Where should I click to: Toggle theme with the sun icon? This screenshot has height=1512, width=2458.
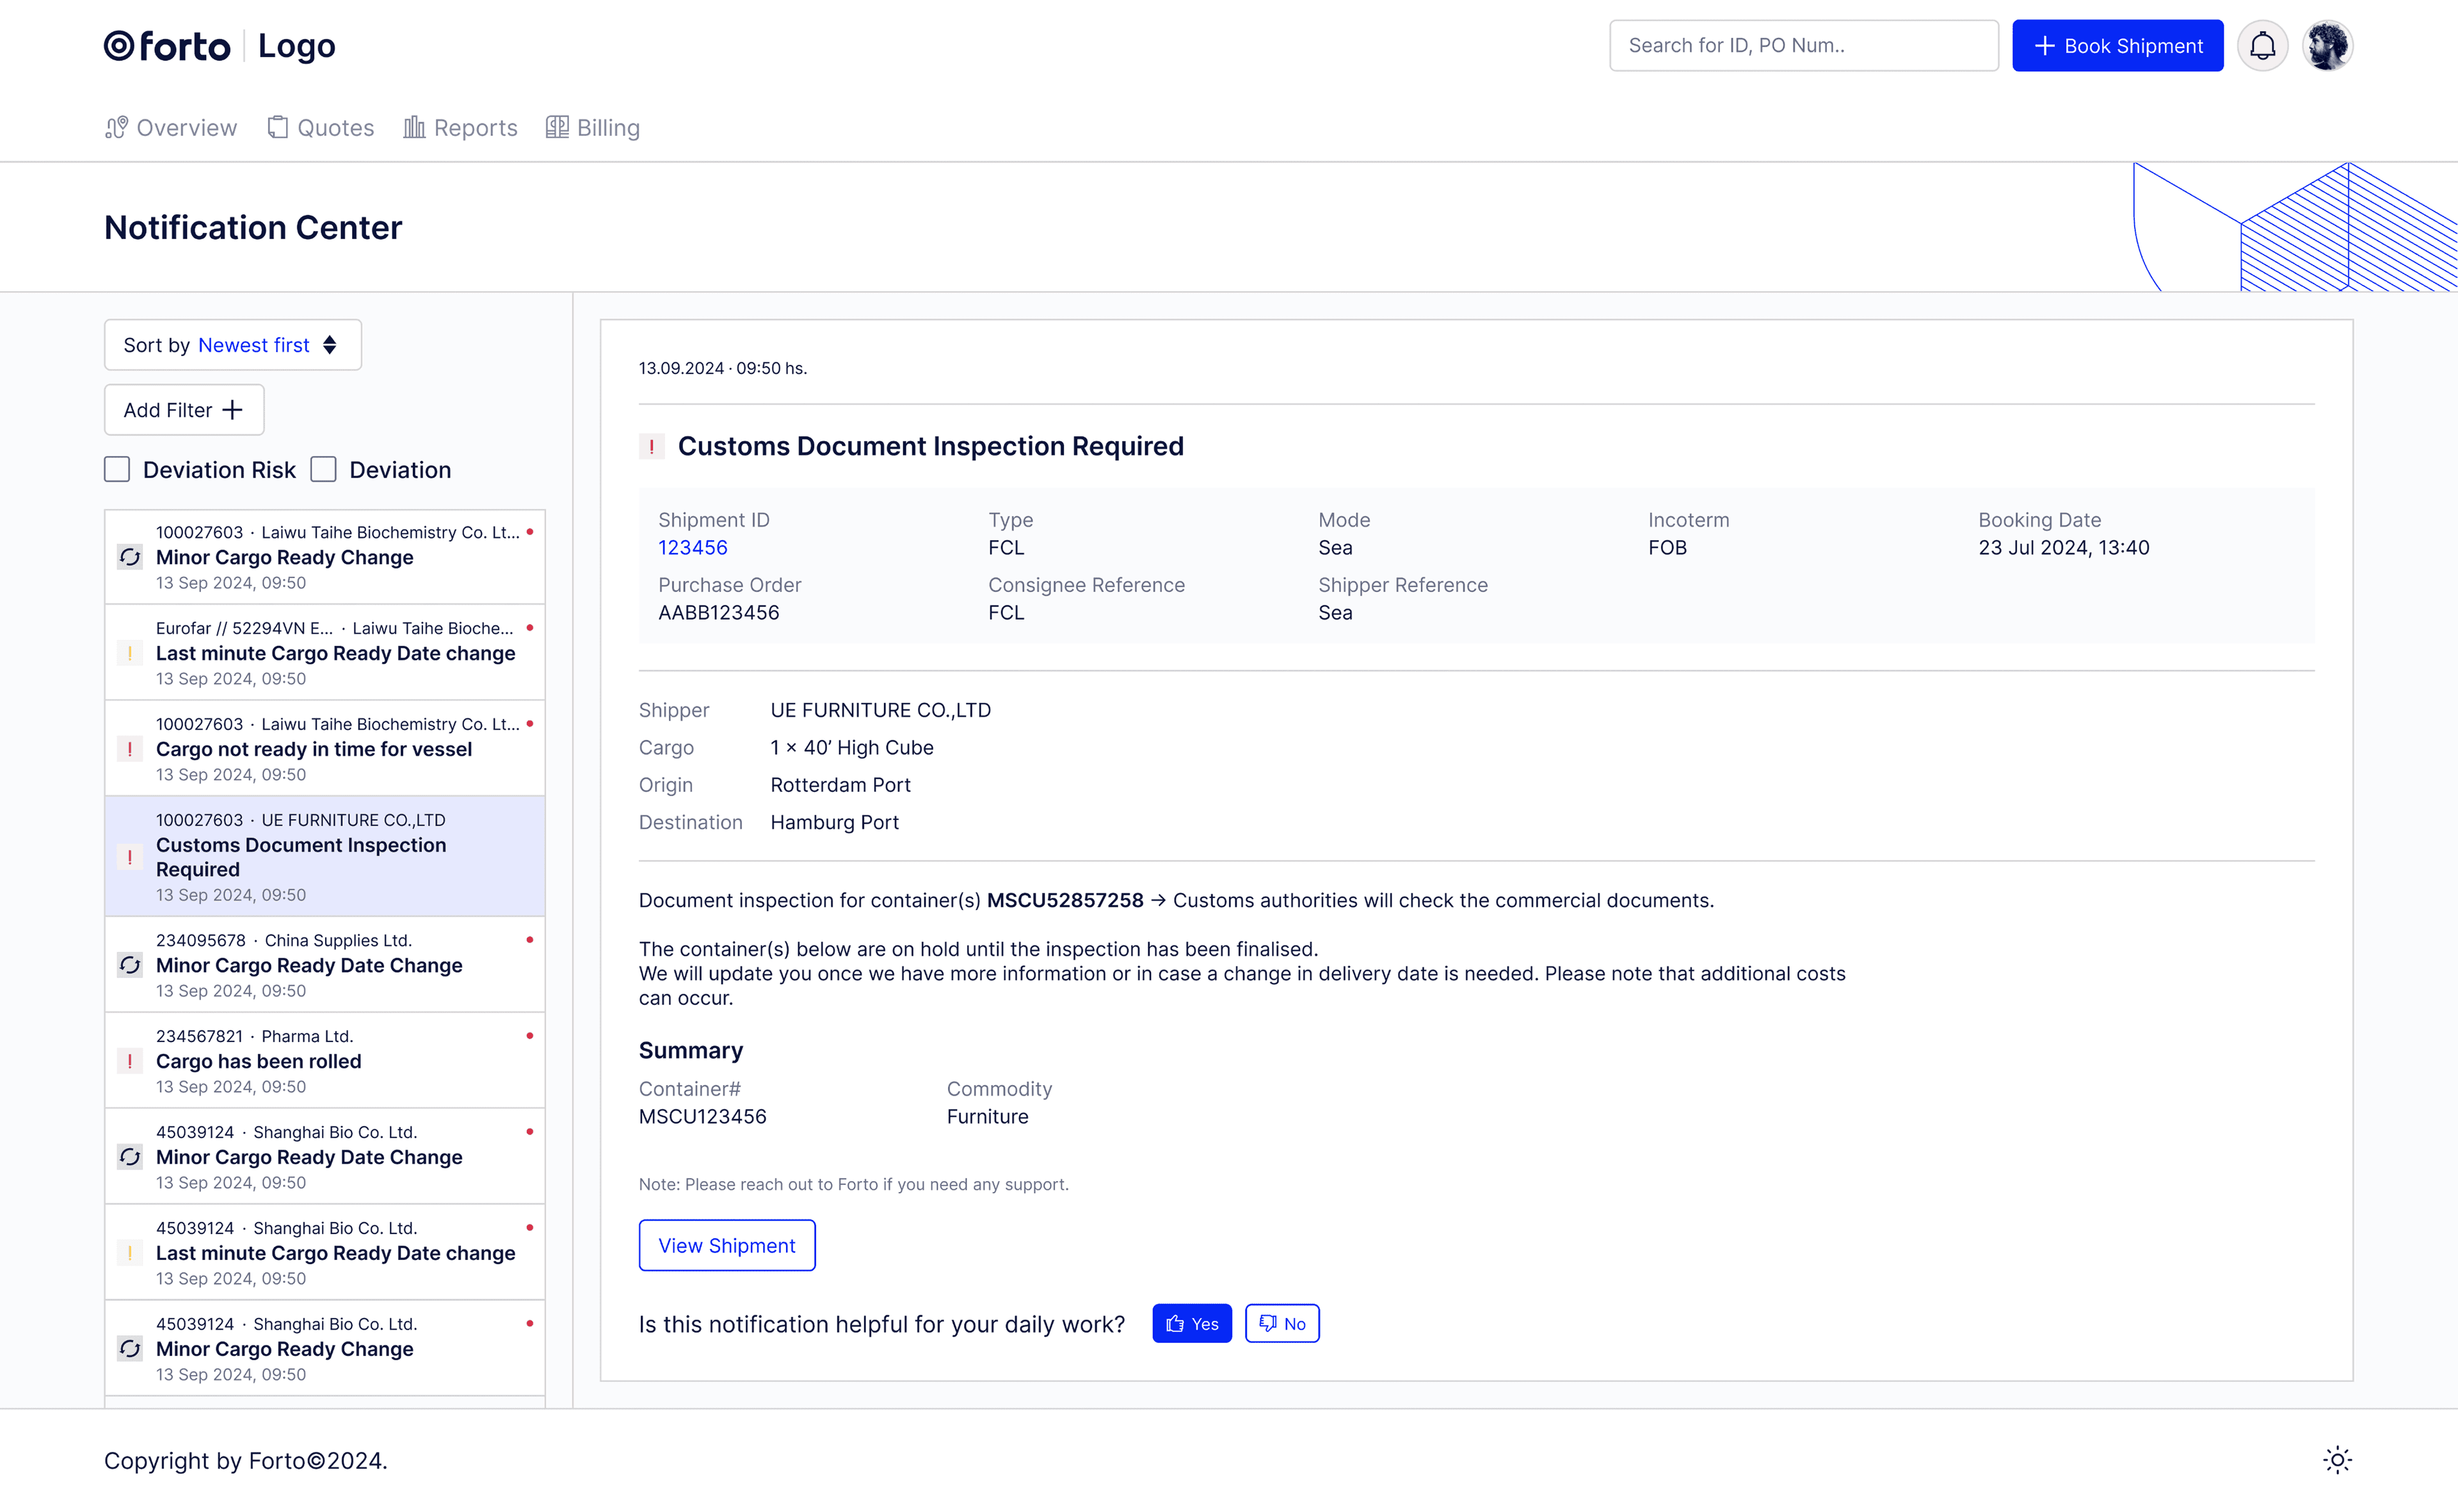(2337, 1460)
